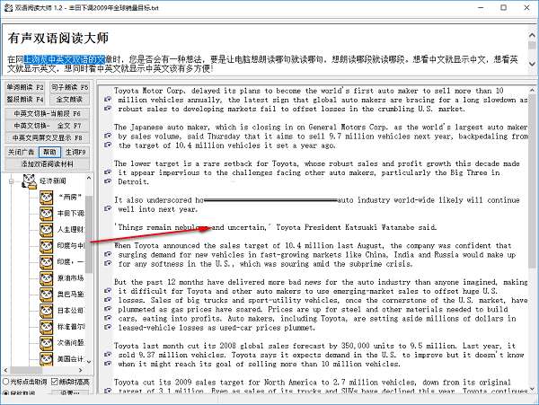This screenshot has height=405, width=539.
Task: Click read icon beside 'it appear impervious' line
Action: pyautogui.click(x=108, y=172)
